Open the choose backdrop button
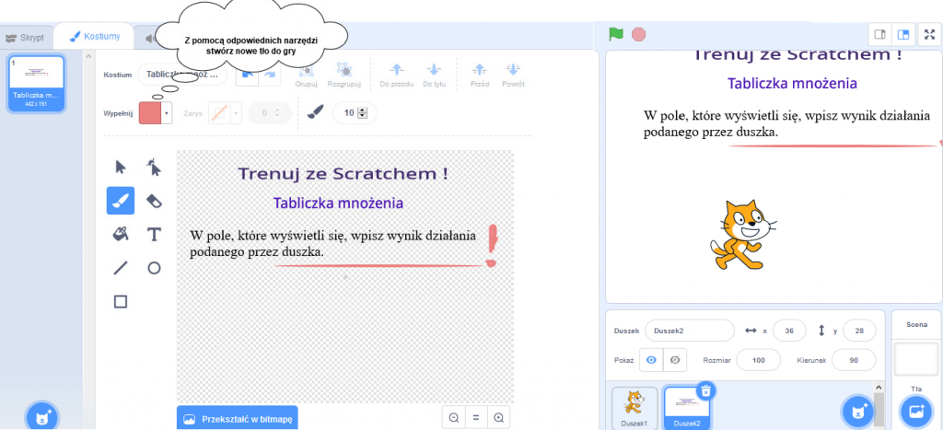Image resolution: width=943 pixels, height=430 pixels. pyautogui.click(x=916, y=412)
